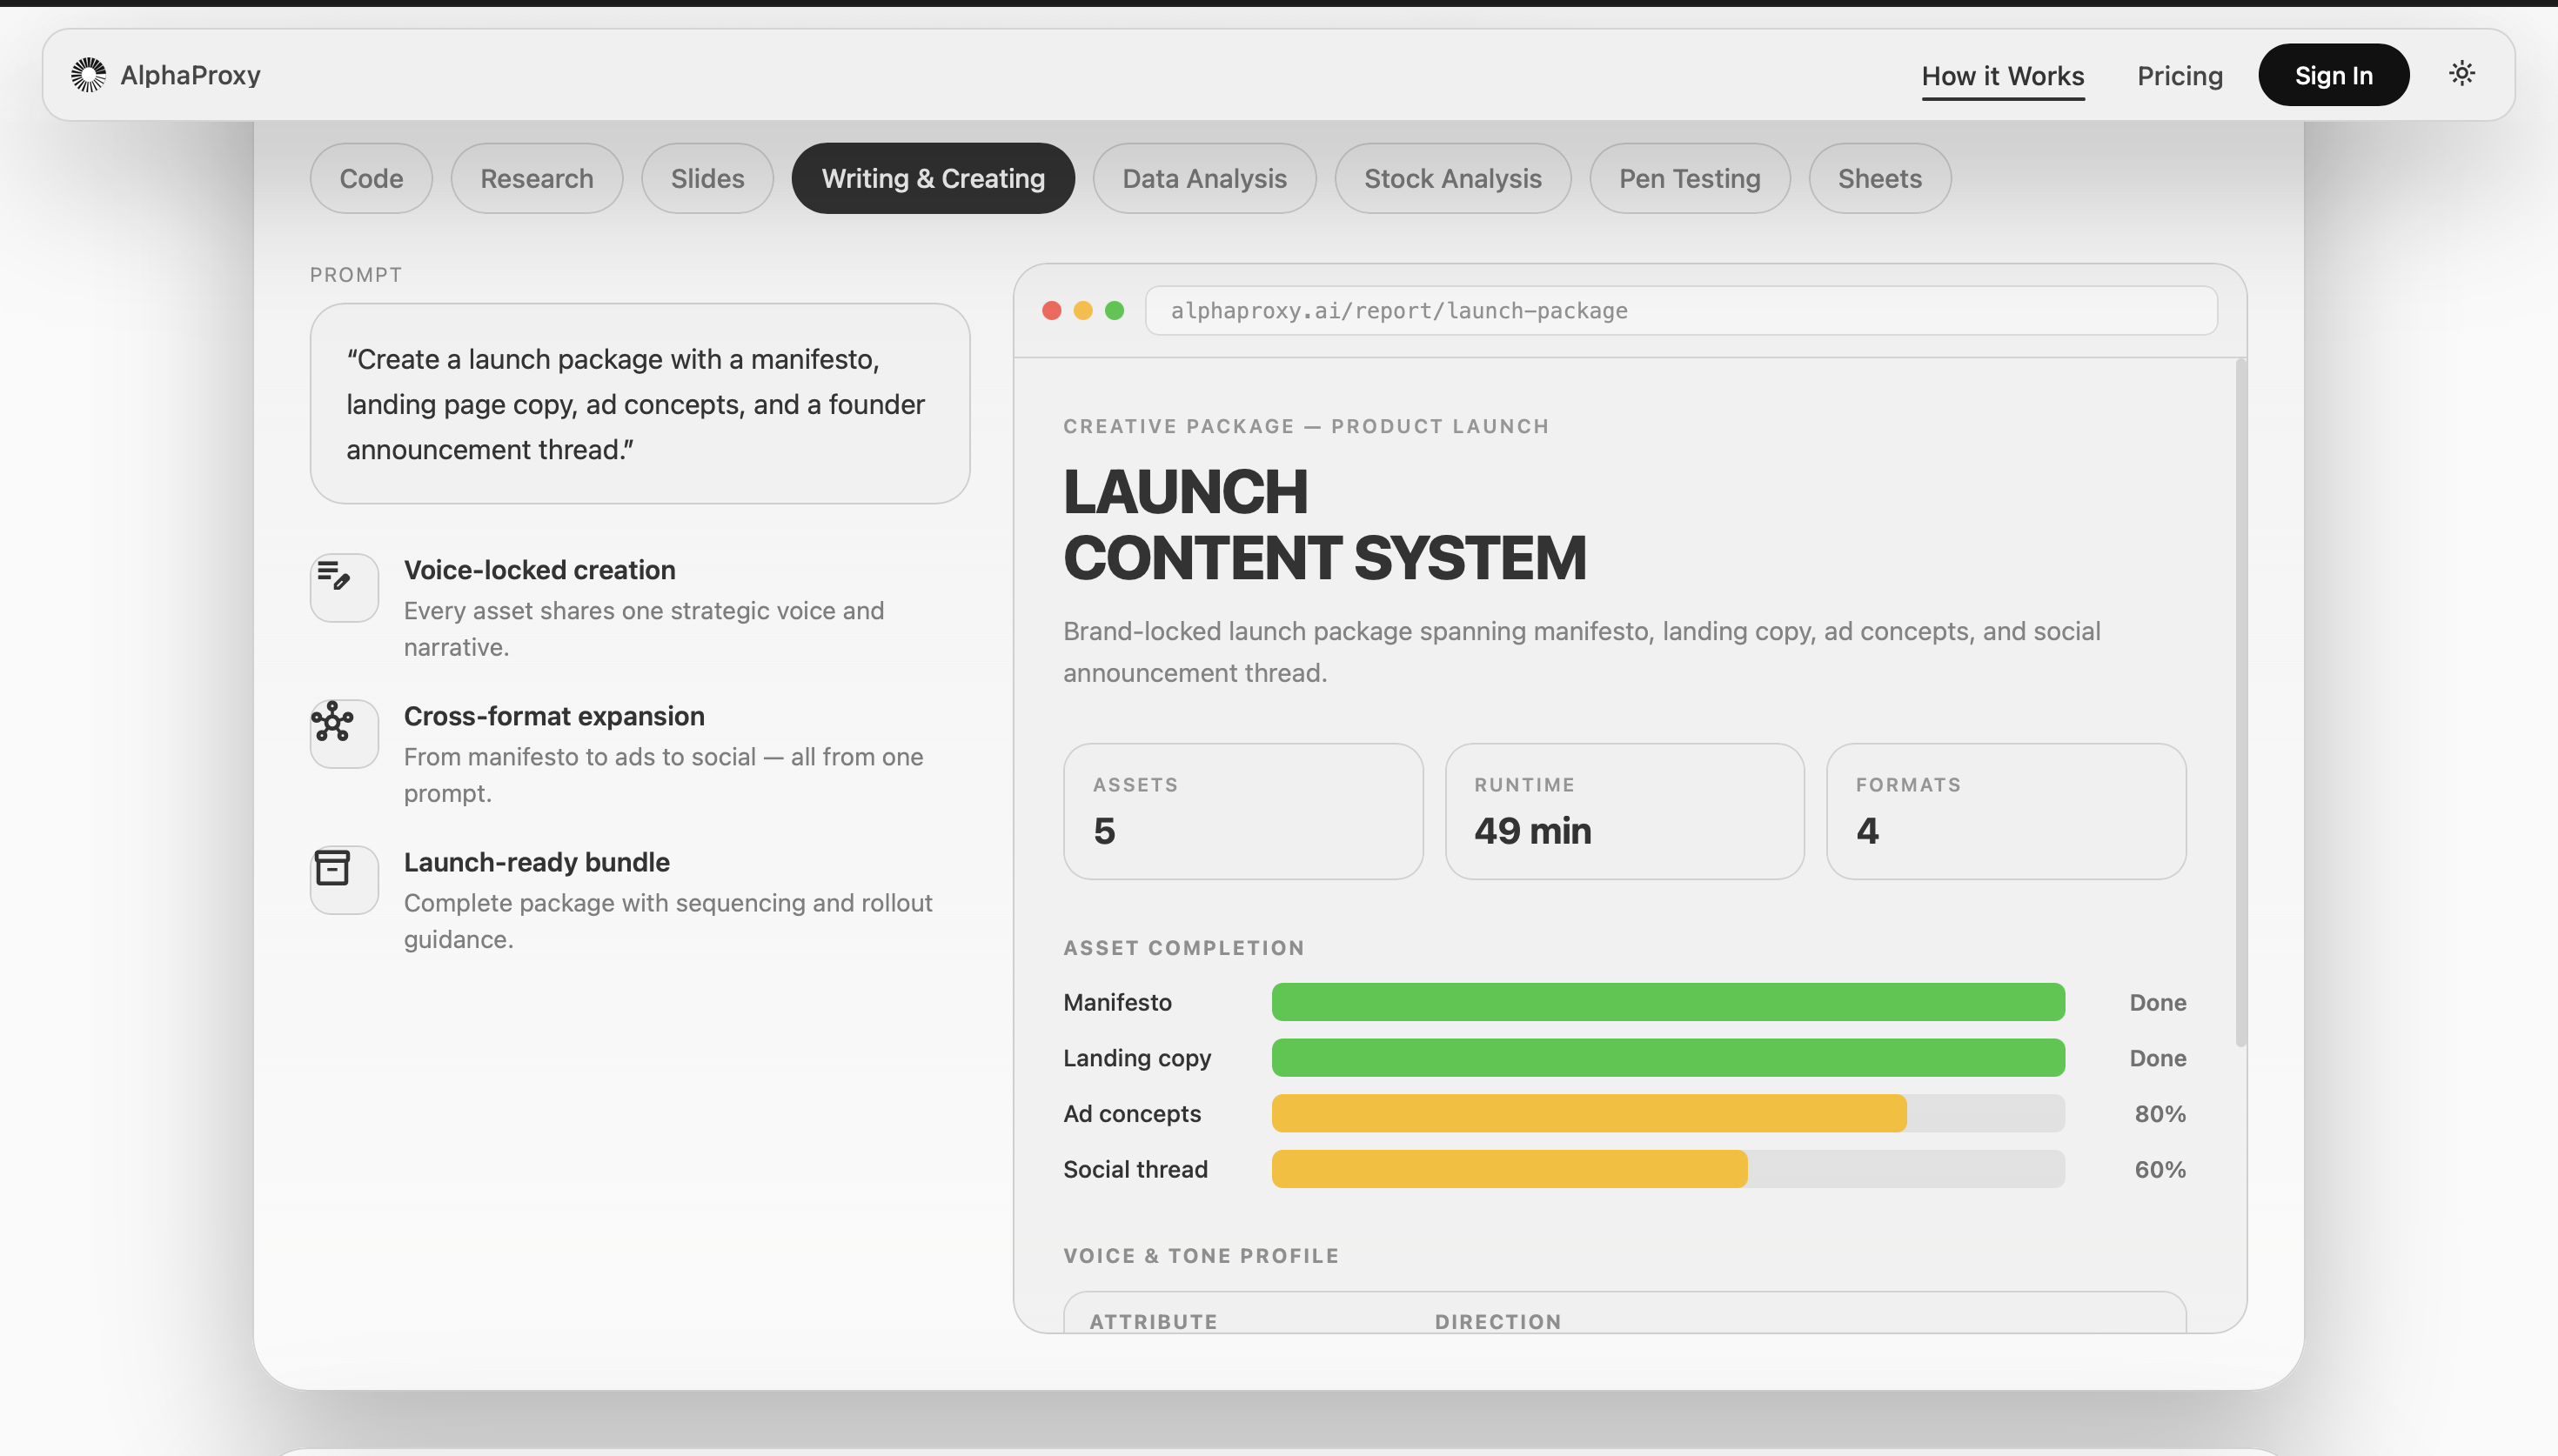Switch to the Code tab

[371, 178]
